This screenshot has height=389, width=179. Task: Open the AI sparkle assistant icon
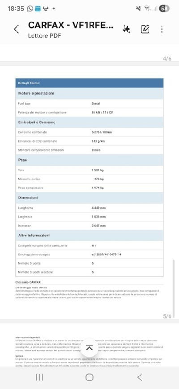pyautogui.click(x=126, y=29)
